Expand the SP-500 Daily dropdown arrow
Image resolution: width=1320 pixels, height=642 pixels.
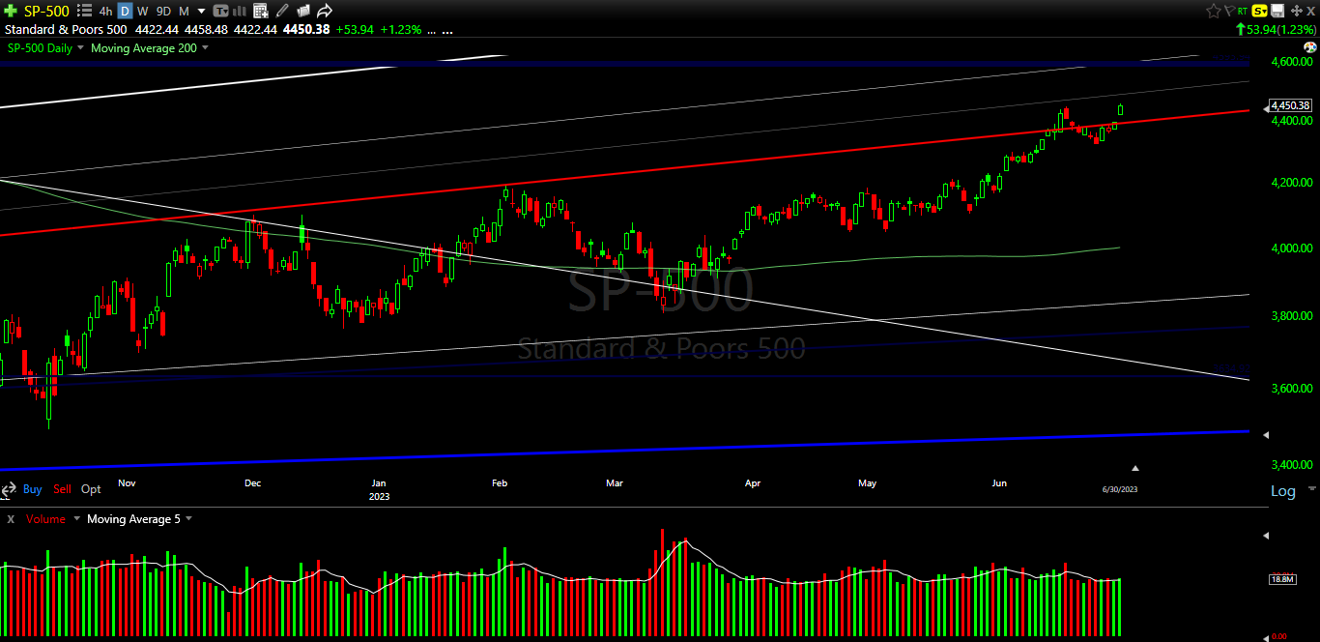[x=80, y=47]
